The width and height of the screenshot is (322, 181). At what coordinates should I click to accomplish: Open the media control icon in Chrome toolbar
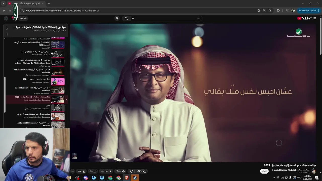[x=287, y=11]
